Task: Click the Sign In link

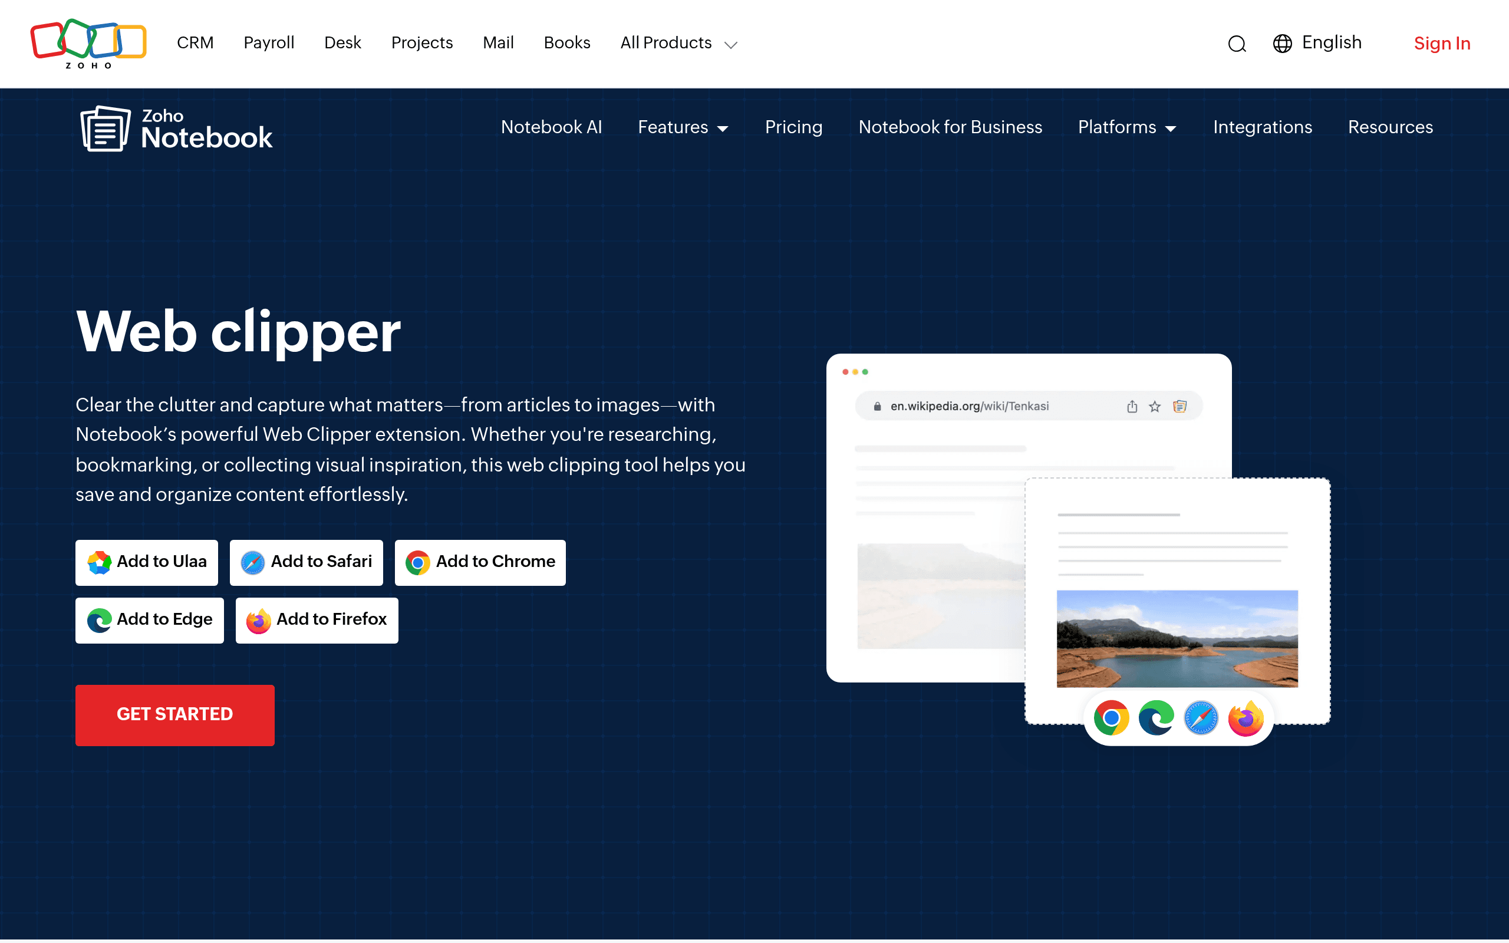Action: (x=1442, y=44)
